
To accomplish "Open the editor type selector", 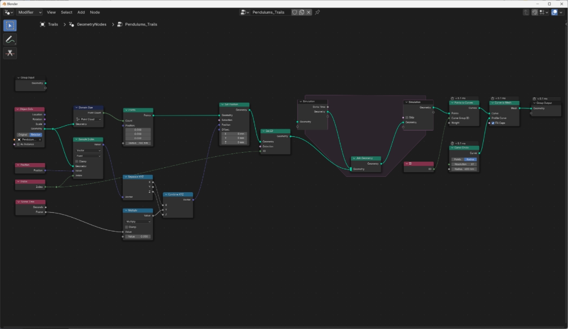I will (x=9, y=12).
